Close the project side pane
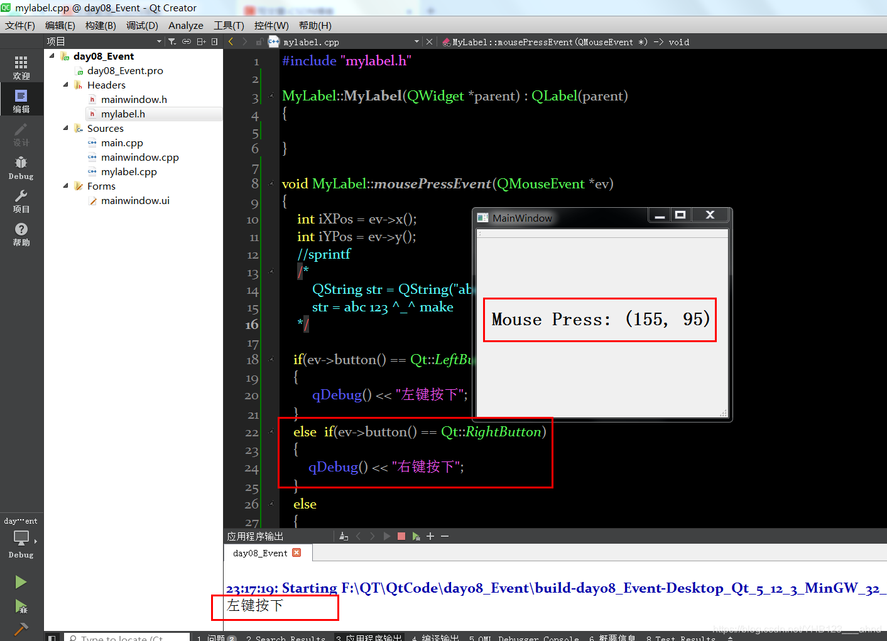 coord(215,41)
